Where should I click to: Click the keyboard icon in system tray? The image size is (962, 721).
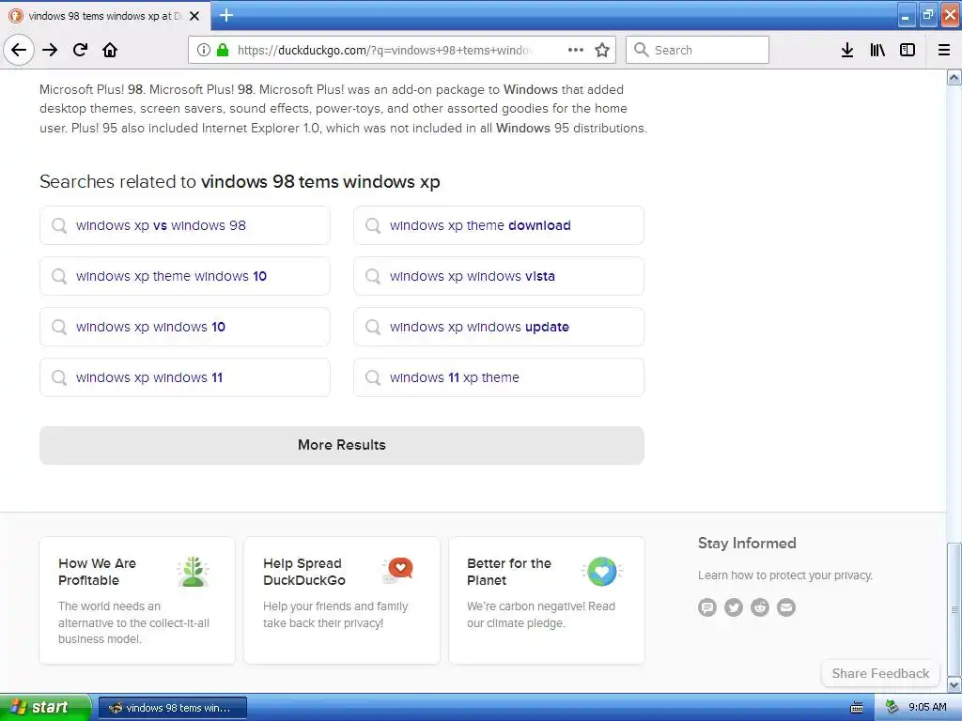pyautogui.click(x=857, y=708)
